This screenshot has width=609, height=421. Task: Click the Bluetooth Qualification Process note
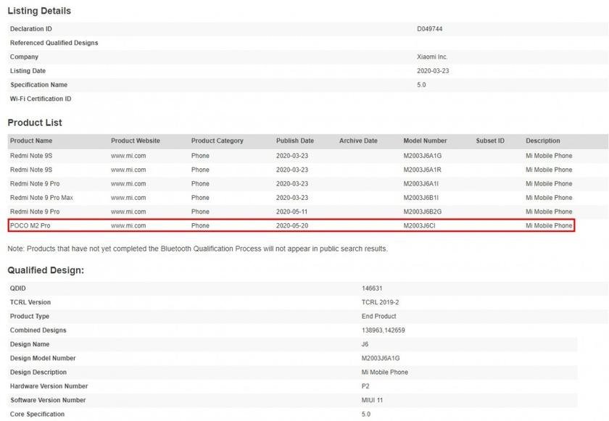[197, 249]
